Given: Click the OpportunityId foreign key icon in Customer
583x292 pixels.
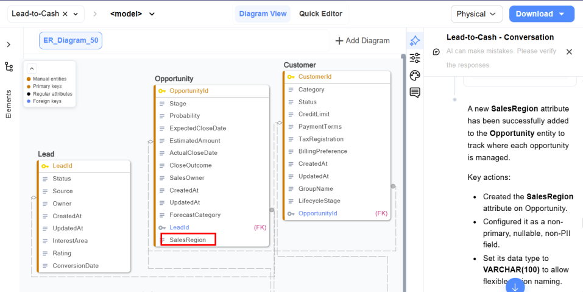Looking at the screenshot, I should click(x=291, y=213).
